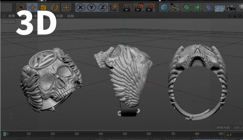
Task: Jump to frame 60 on timeline
Action: coord(149,134)
